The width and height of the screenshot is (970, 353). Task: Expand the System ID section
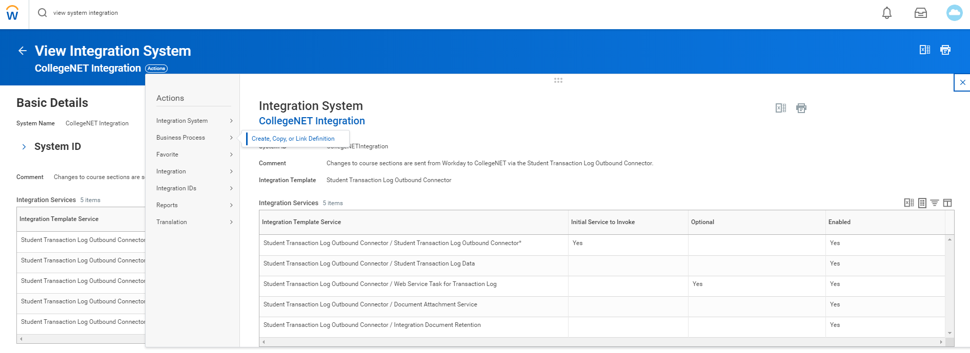click(x=24, y=147)
